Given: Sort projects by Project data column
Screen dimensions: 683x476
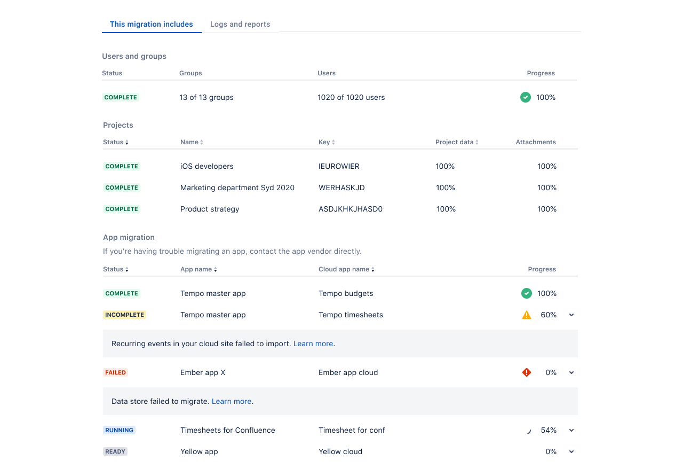Looking at the screenshot, I should 477,143.
